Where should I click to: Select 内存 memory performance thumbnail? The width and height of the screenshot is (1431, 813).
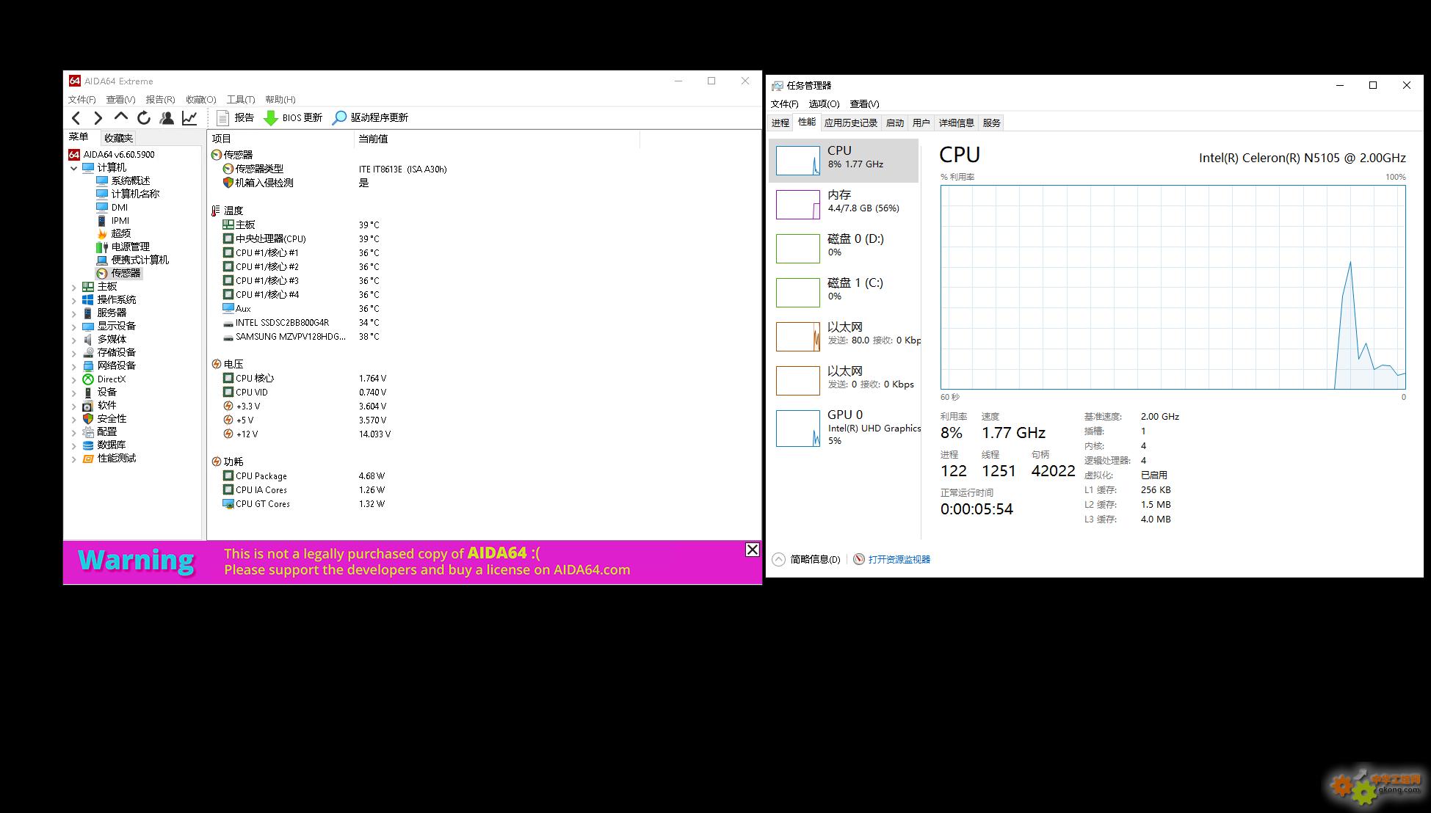[x=798, y=205]
